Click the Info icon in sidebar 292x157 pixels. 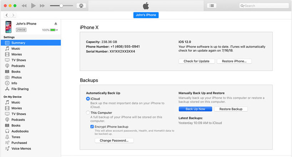click(7, 83)
